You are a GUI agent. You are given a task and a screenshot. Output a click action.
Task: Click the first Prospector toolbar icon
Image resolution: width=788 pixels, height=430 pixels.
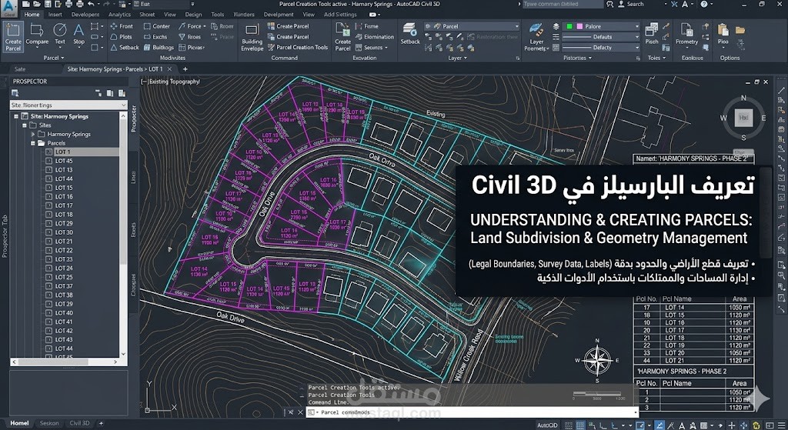point(15,93)
